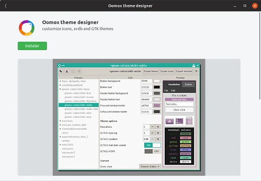Select highlighted gnome-colors/shiki-noble preset
This screenshot has width=261, height=181.
click(x=79, y=105)
